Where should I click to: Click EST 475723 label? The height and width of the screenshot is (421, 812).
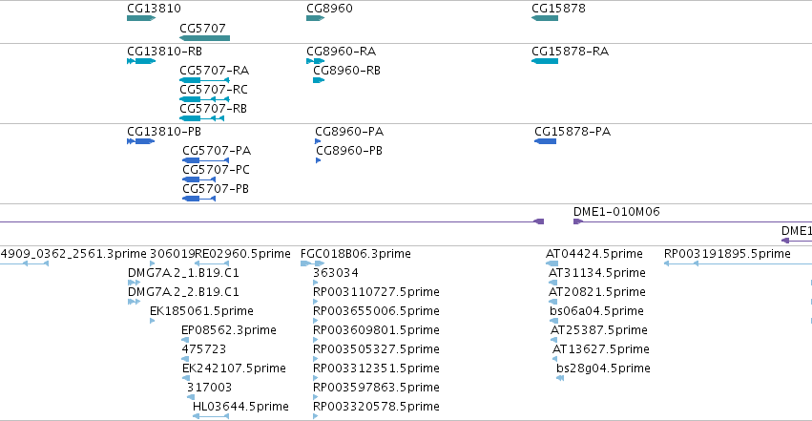pos(204,349)
